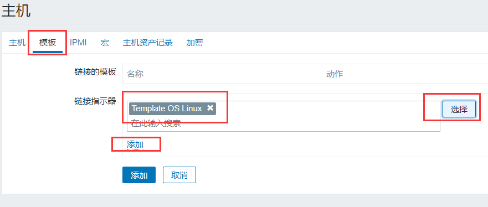Click the 主机 page heading
This screenshot has height=207, width=488.
16,11
